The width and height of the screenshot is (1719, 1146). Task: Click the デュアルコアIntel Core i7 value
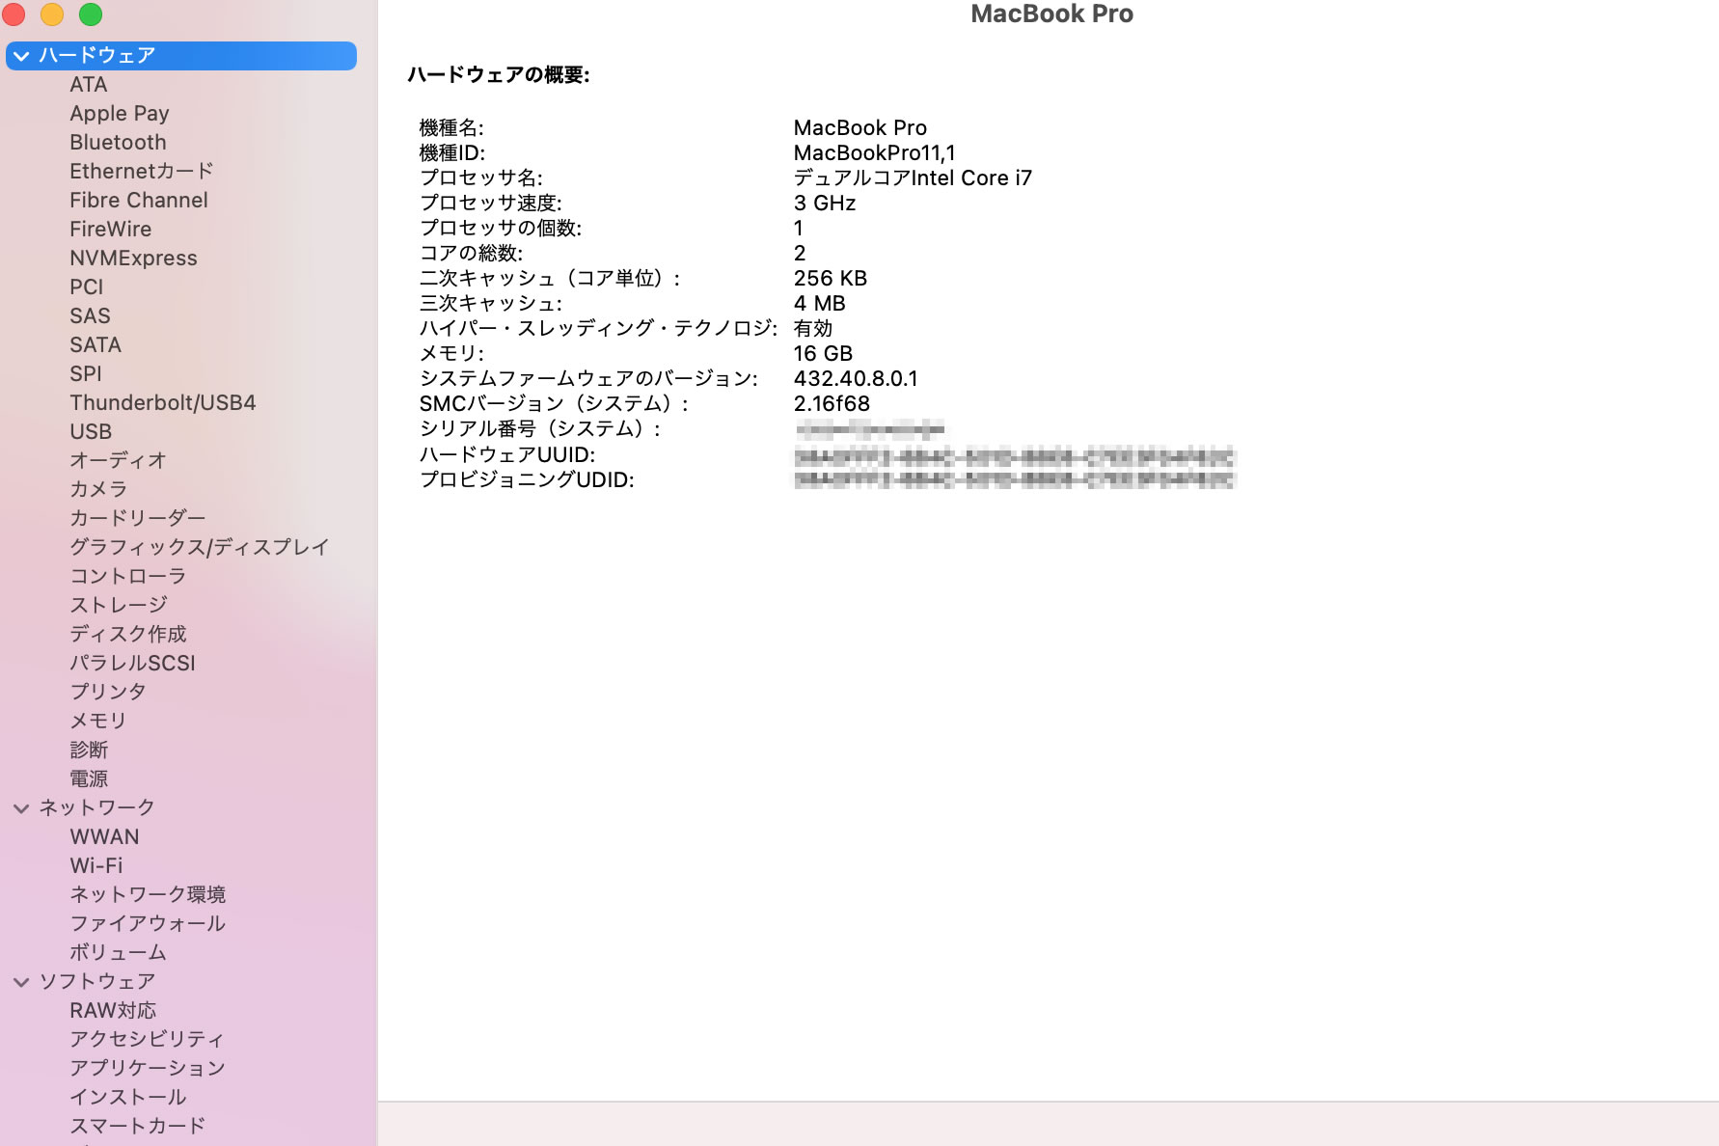coord(914,178)
